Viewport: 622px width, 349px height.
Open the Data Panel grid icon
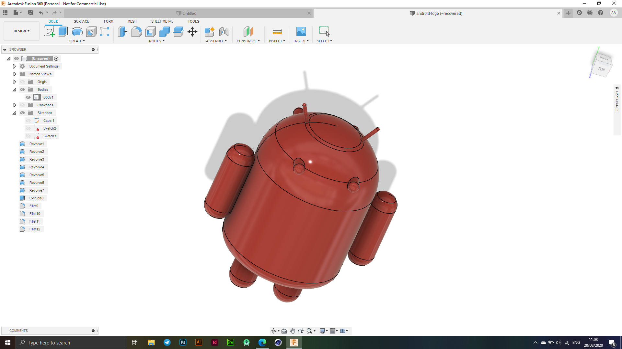point(5,13)
